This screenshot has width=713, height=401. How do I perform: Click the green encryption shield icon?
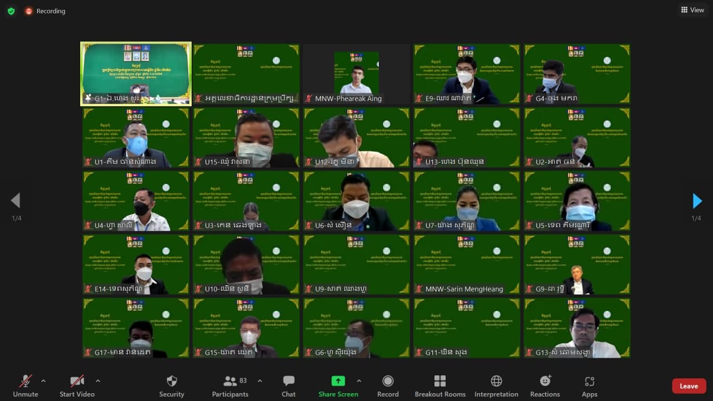pos(11,11)
